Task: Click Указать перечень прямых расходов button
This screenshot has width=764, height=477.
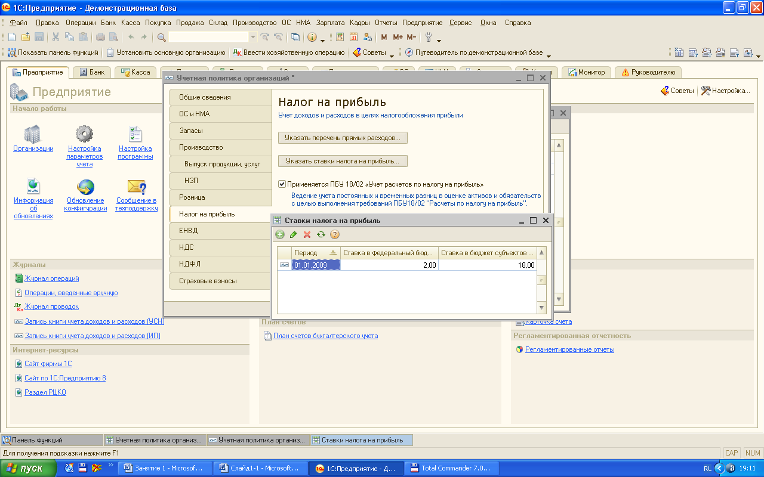Action: point(343,138)
